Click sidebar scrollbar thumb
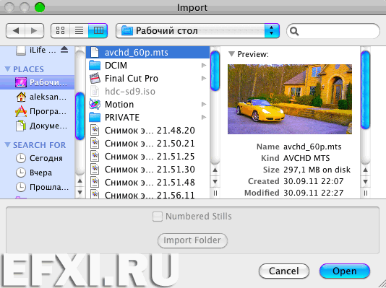Viewport: 386px width, 288px height. [x=80, y=115]
